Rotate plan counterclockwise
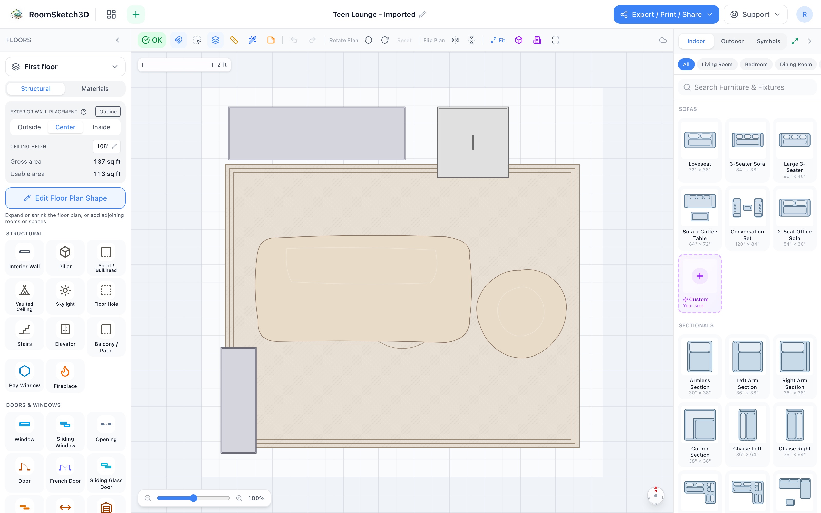 point(368,40)
